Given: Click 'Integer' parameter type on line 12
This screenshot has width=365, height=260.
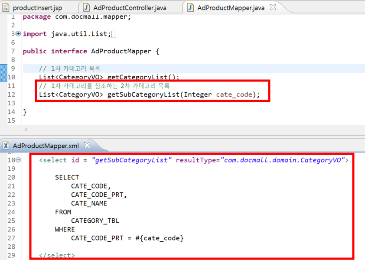Looking at the screenshot, I should tap(198, 94).
